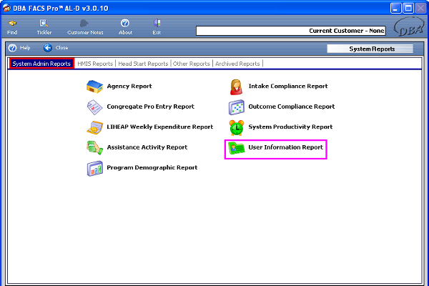
Task: Switch to Head Start Reports tab
Action: pos(143,64)
